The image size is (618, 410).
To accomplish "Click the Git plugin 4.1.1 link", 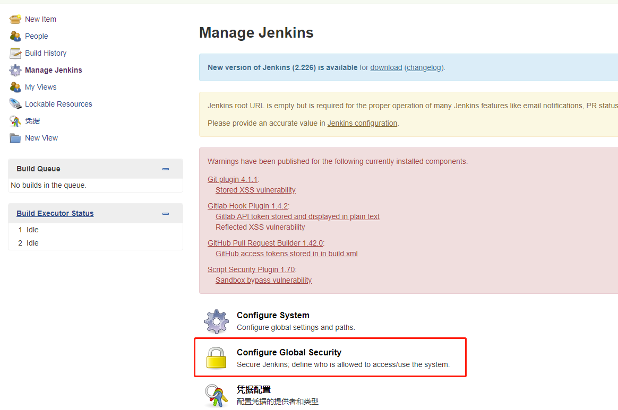I will tap(231, 179).
